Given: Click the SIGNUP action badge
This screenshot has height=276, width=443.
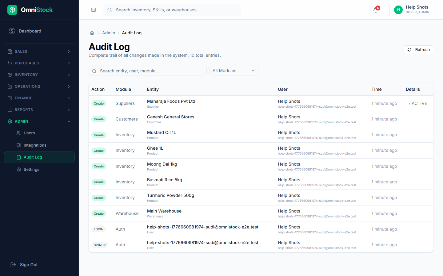Looking at the screenshot, I should click(100, 245).
